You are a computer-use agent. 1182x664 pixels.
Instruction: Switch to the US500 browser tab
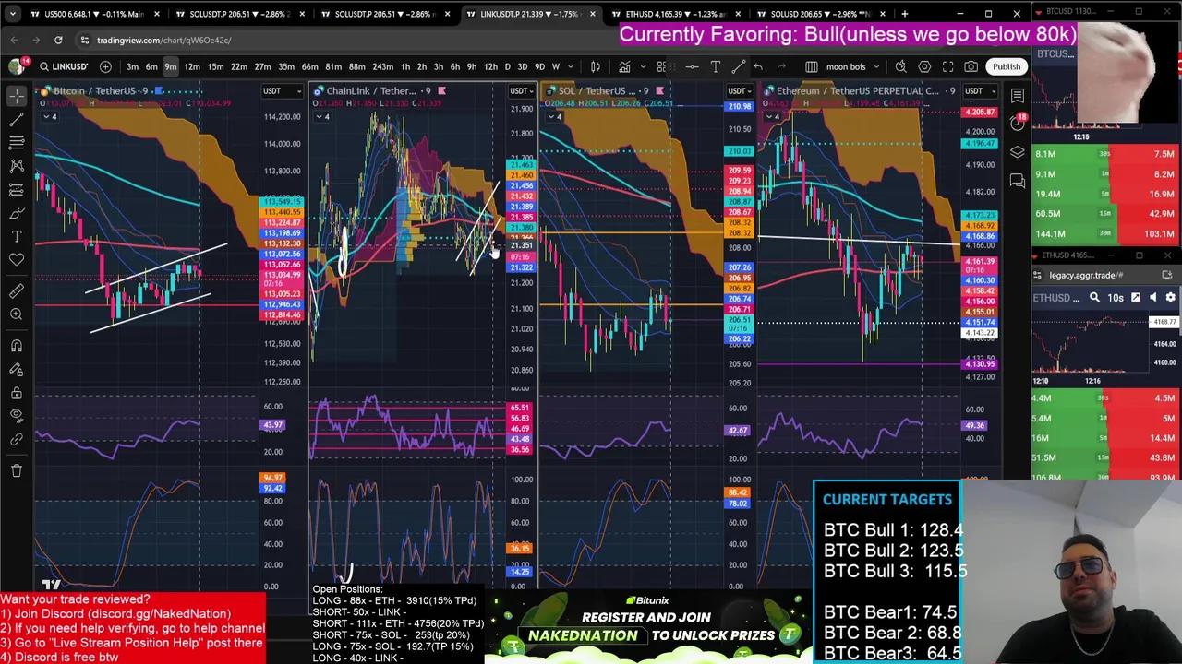click(97, 14)
